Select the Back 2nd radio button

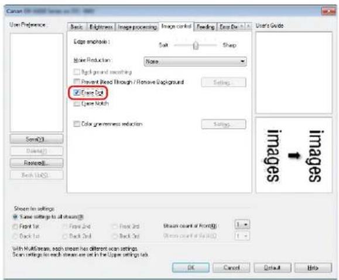pyautogui.click(x=64, y=236)
